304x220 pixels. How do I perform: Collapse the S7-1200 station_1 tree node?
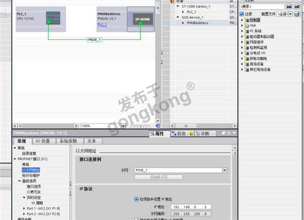coord(178,6)
